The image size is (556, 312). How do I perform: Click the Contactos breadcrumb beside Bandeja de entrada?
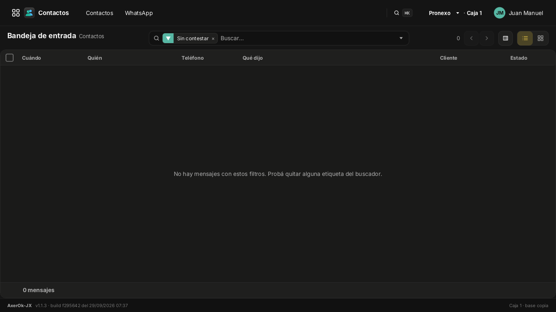92,36
